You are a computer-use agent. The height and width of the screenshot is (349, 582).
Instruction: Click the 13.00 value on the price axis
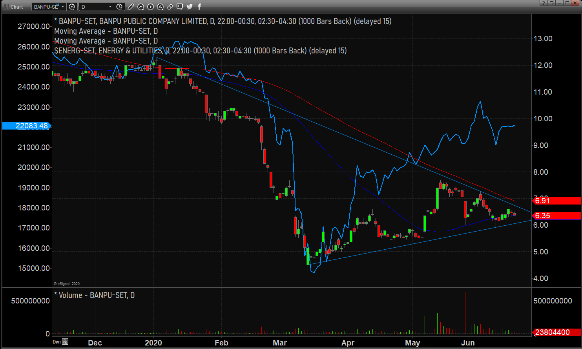coord(543,38)
